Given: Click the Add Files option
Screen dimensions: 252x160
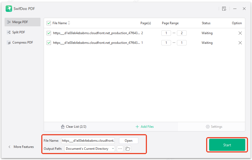Looking at the screenshot, I should tap(144, 126).
